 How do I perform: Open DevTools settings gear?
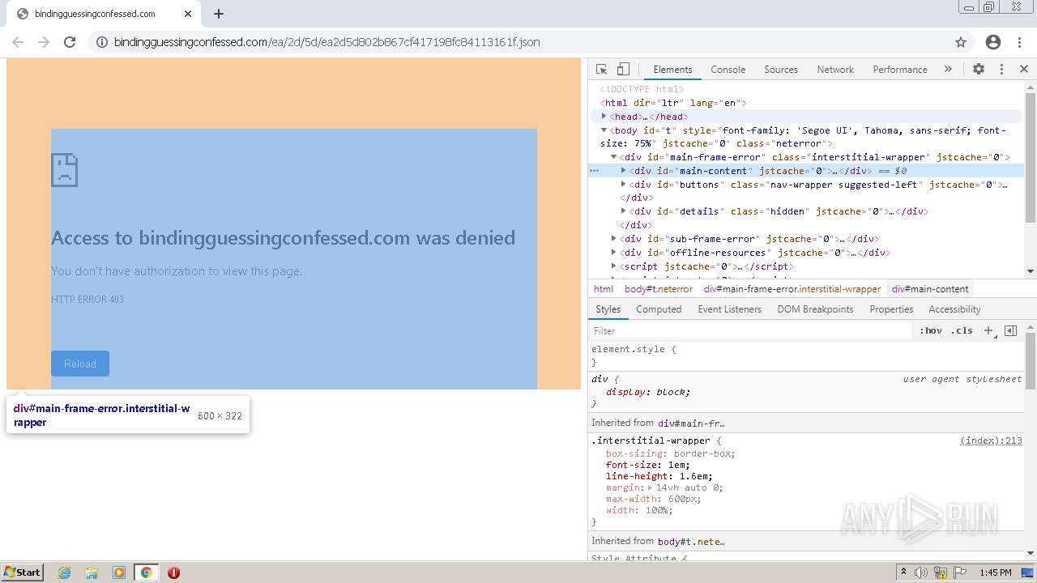coord(979,70)
